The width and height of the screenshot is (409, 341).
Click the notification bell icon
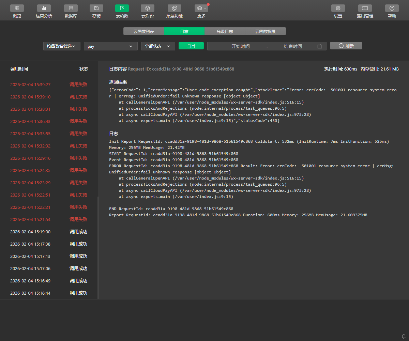404,336
